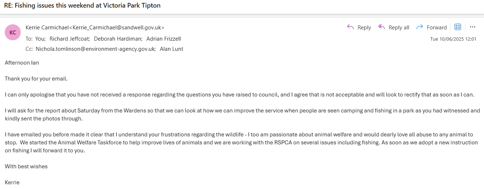Forward this email from Kerrie
Screen dimensions: 484x189
(x=431, y=27)
